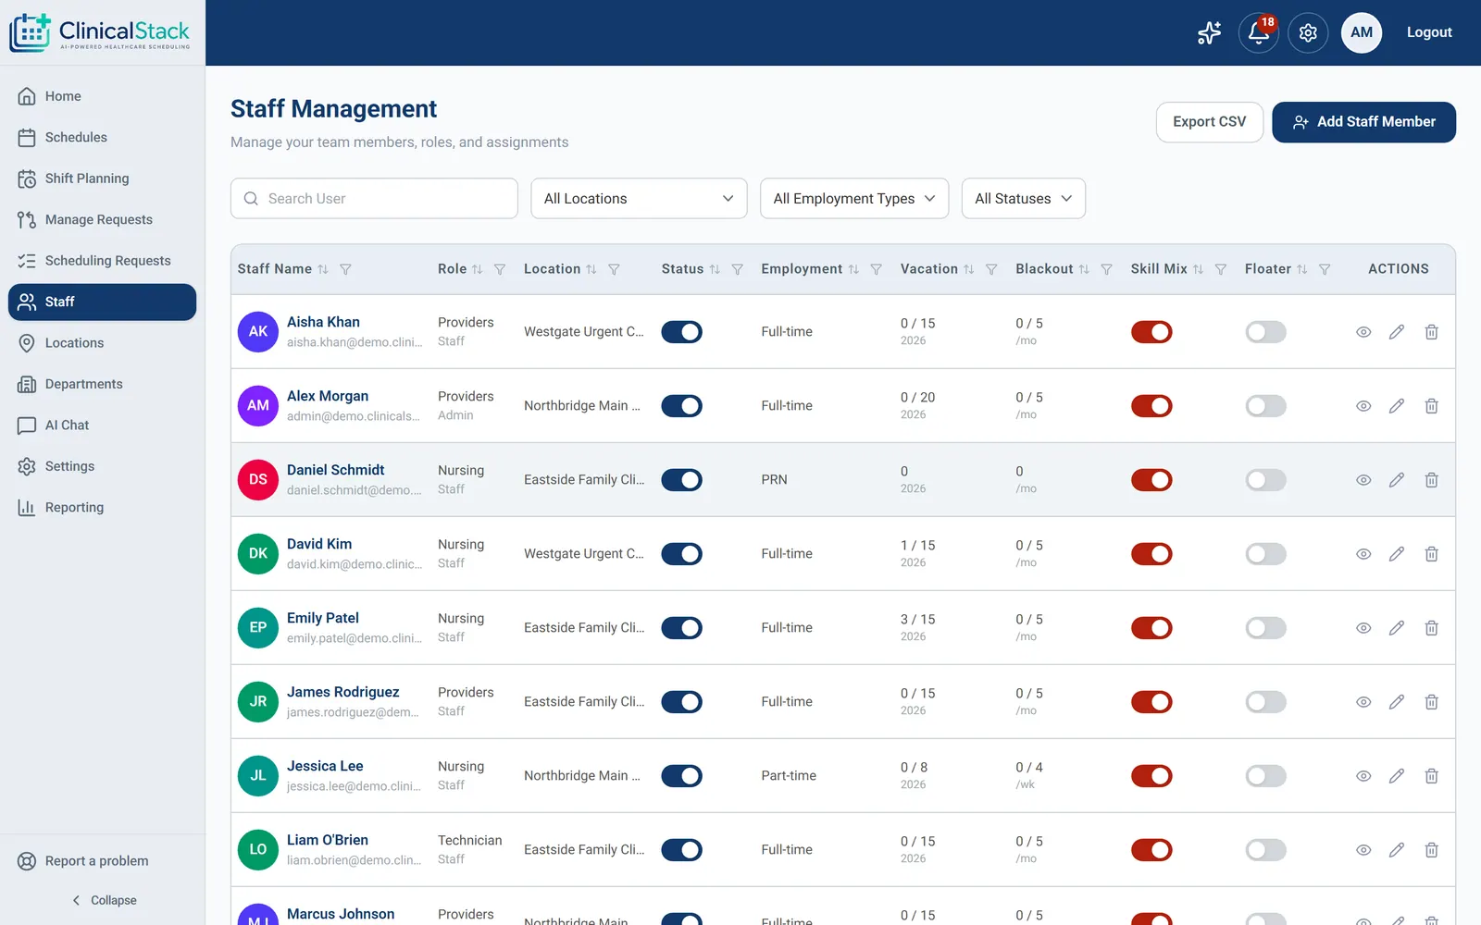The width and height of the screenshot is (1481, 925).
Task: Enable James Rodriguez's Floater switch
Action: pos(1266,702)
